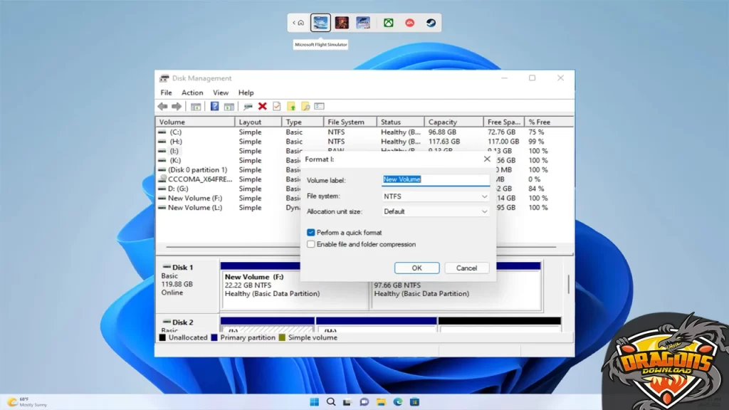The width and height of the screenshot is (729, 410).
Task: Open the Xbox icon in the top dock
Action: point(388,22)
